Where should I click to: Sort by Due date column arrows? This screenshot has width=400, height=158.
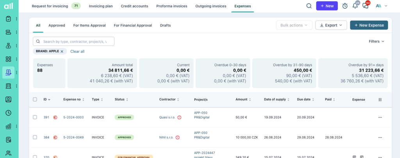(x=313, y=100)
